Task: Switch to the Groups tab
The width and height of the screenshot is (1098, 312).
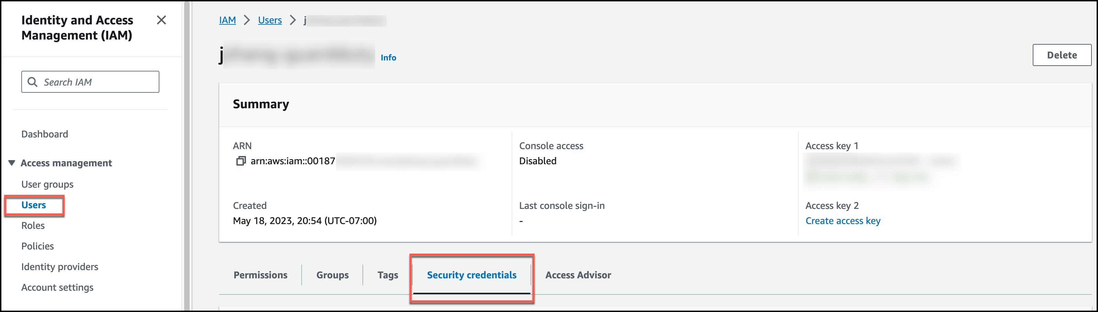Action: pos(333,275)
